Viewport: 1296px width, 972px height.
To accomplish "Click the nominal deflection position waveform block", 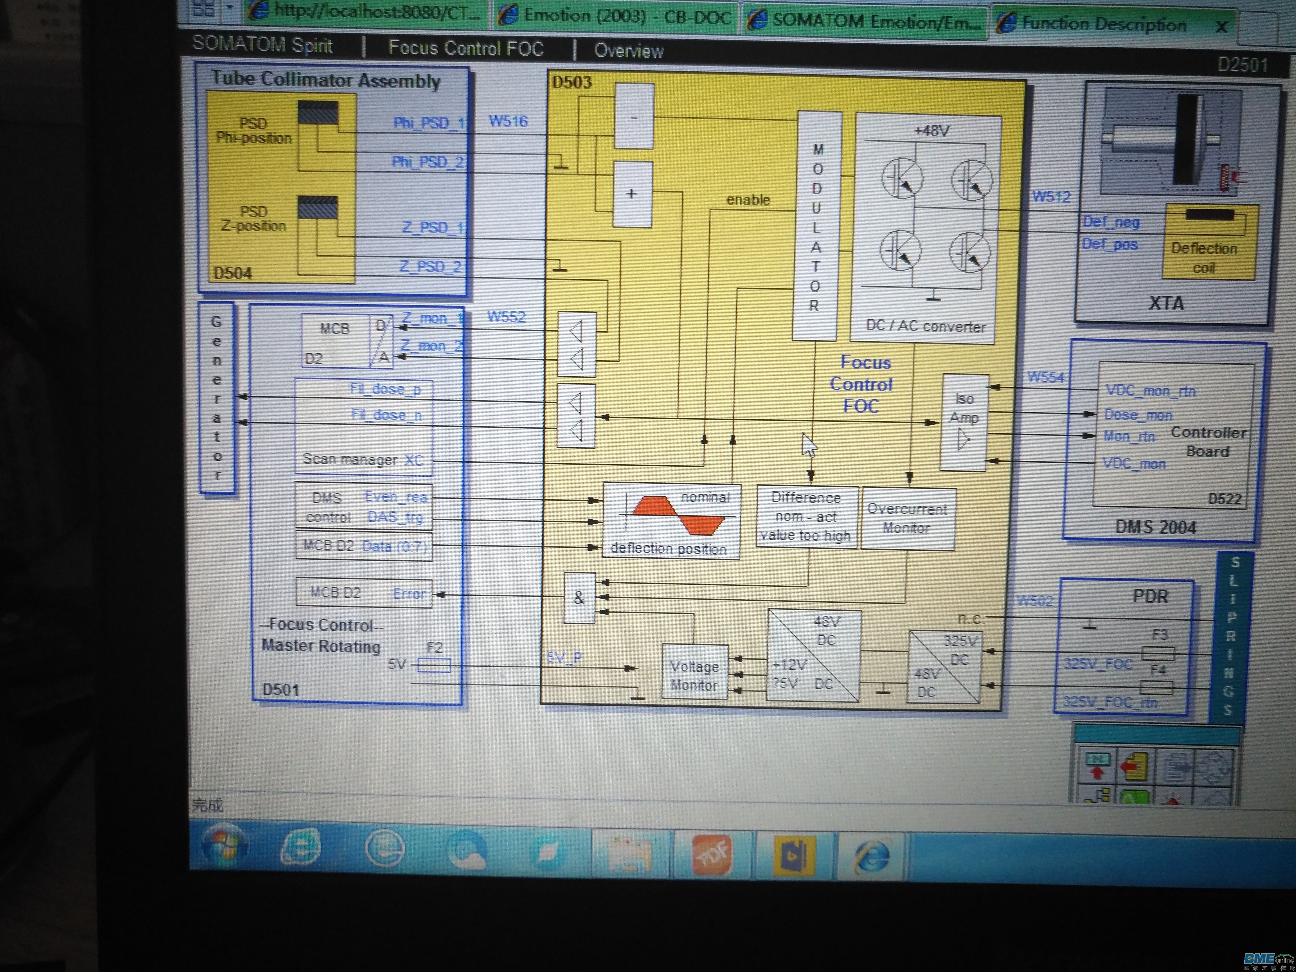I will pyautogui.click(x=671, y=520).
